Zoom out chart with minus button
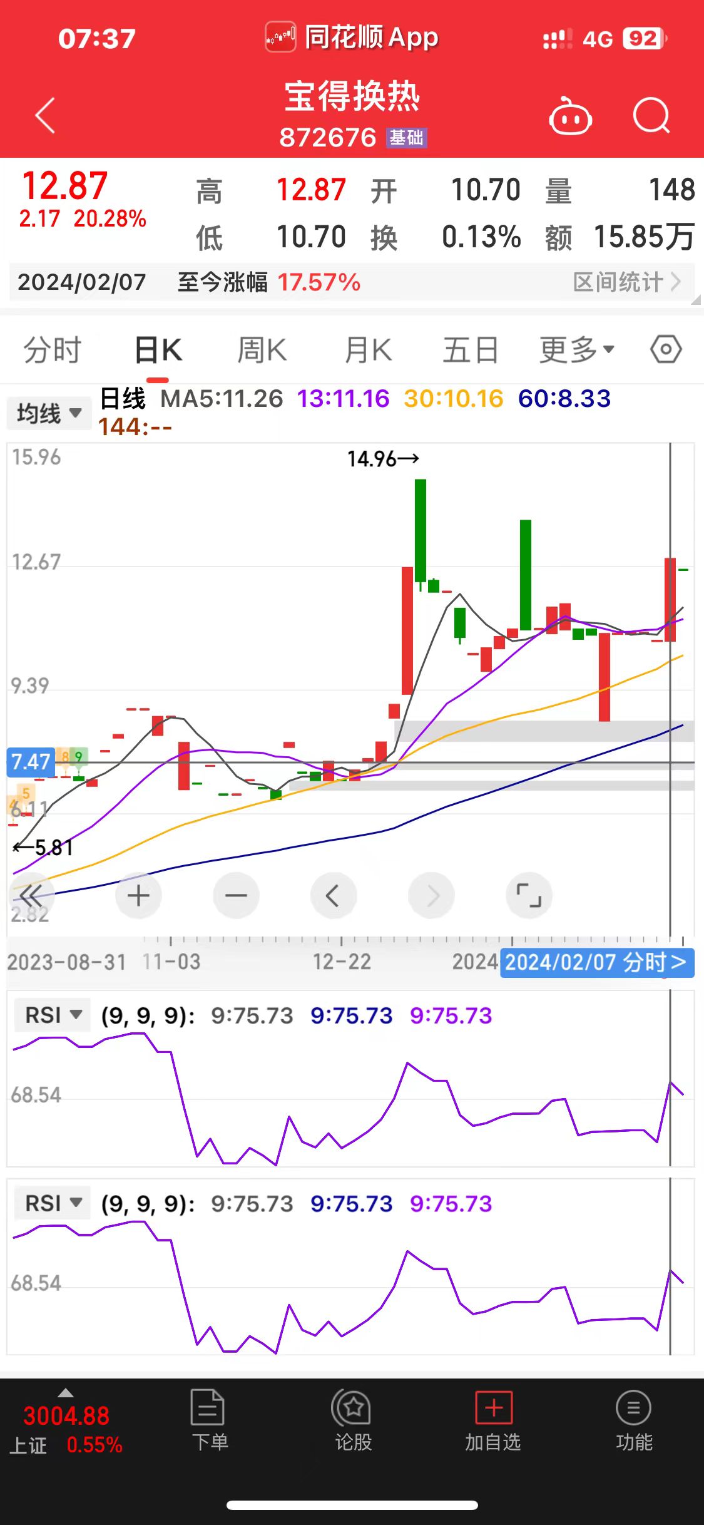Screen dimensions: 704x1525 click(x=236, y=896)
